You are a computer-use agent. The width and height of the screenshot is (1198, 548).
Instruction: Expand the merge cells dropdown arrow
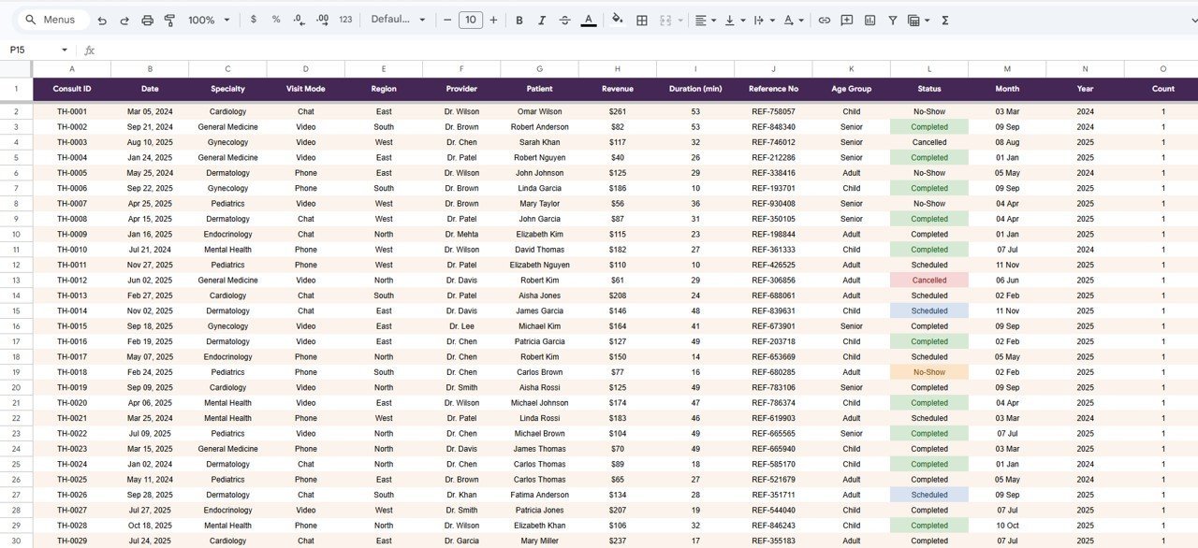(x=680, y=20)
